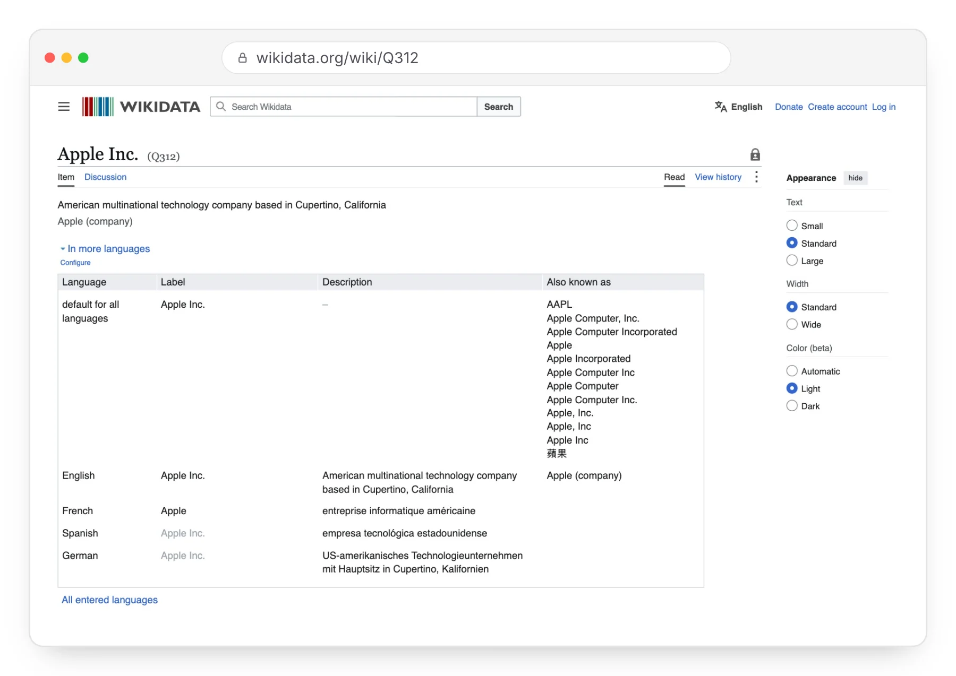Open the Donate link

(x=789, y=107)
